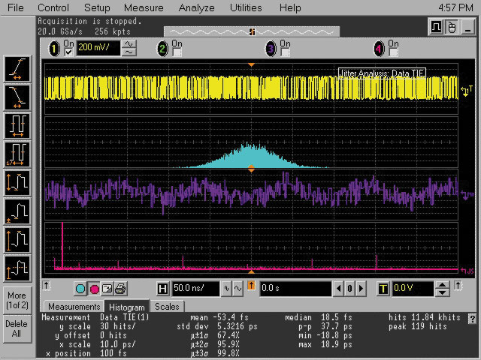
Task: Click the Delete All button
Action: (17, 328)
